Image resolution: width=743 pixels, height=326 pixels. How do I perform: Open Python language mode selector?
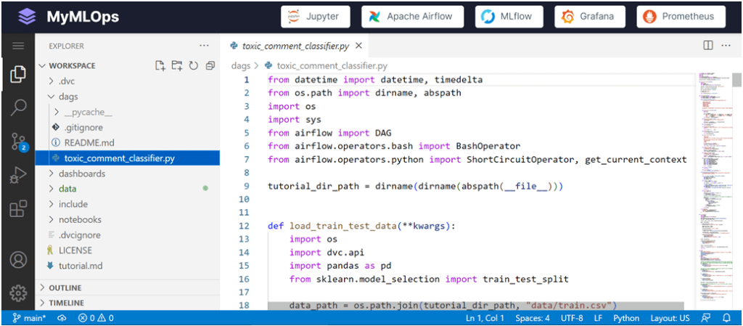626,318
